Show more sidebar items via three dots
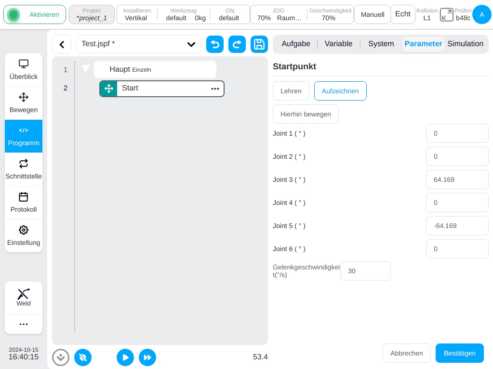Image resolution: width=493 pixels, height=369 pixels. [x=24, y=324]
